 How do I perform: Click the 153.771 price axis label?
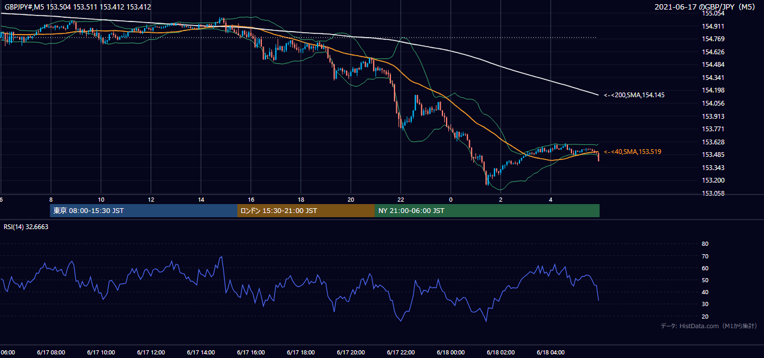[714, 129]
